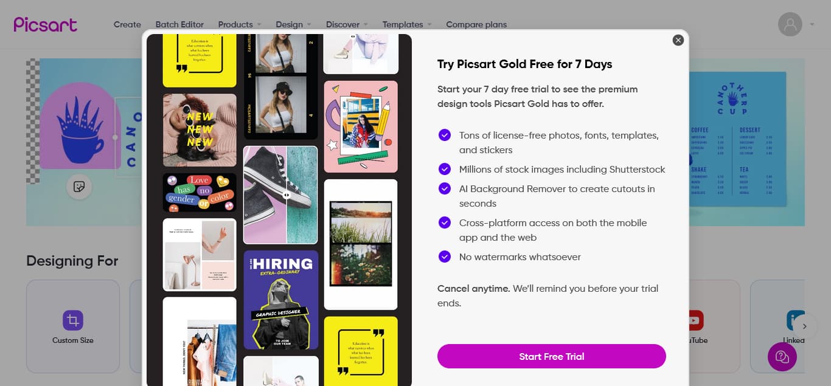Click the black sneakers photo thumbnail
This screenshot has height=386, width=831.
(x=280, y=195)
